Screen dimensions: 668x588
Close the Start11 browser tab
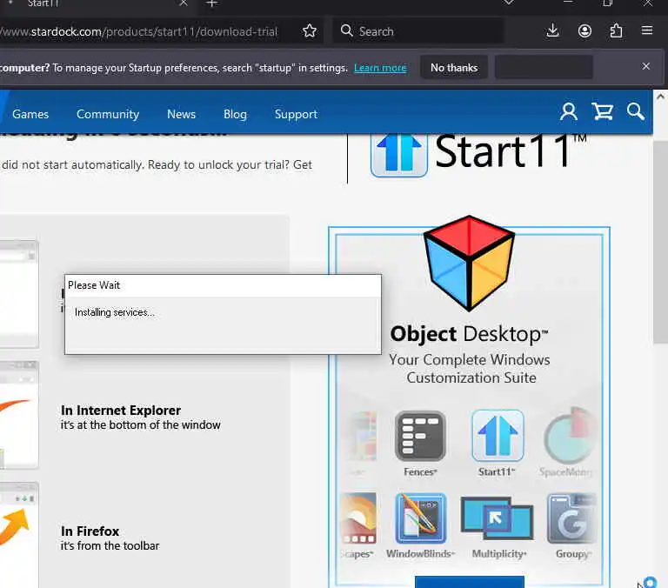point(184,3)
